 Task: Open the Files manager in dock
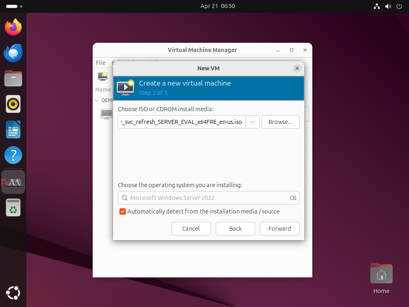point(13,79)
